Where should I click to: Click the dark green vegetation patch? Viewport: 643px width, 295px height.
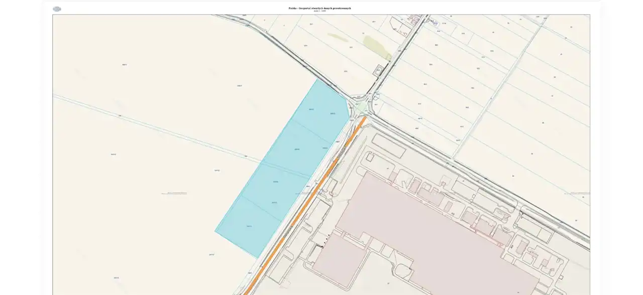click(x=378, y=47)
